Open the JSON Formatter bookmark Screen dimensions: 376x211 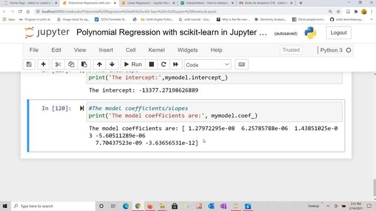(x=111, y=19)
